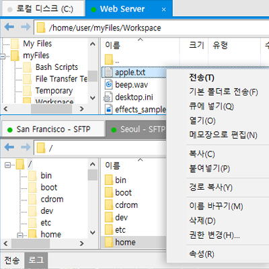Collapse the root / tree node

(7, 165)
